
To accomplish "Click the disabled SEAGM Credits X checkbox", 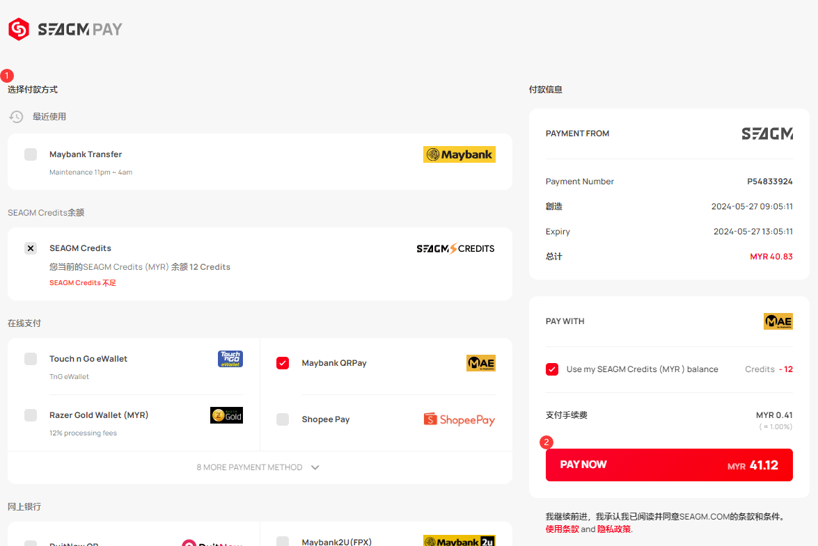I will tap(31, 248).
